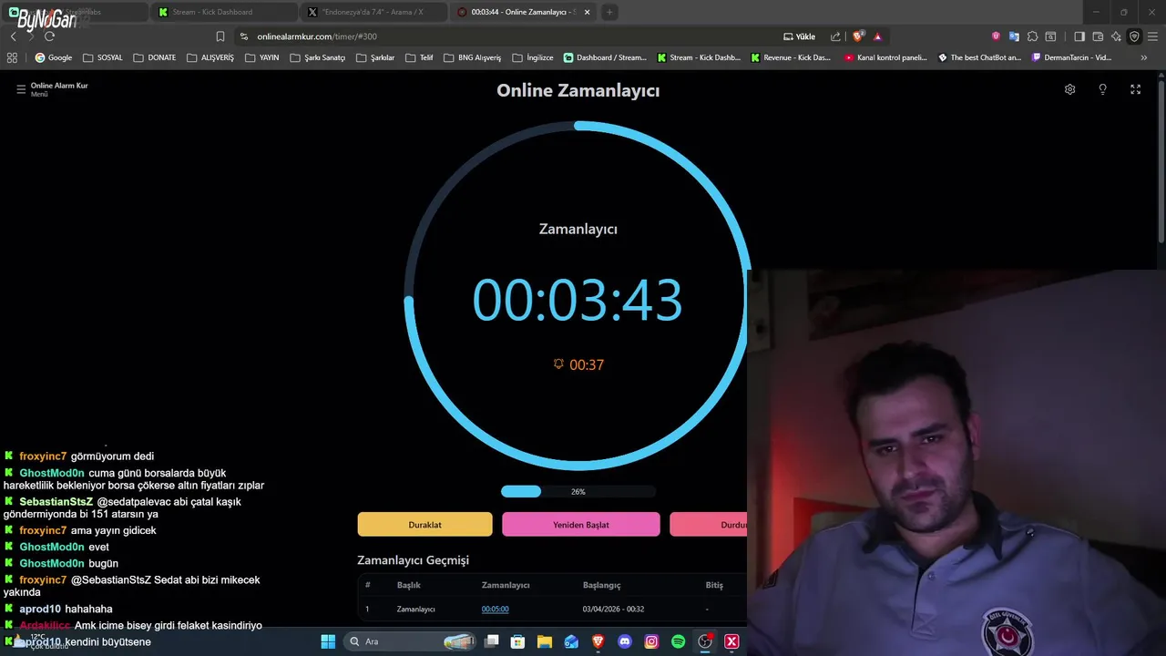This screenshot has width=1166, height=656.
Task: Click the 00:03:43 countdown display
Action: (x=578, y=300)
